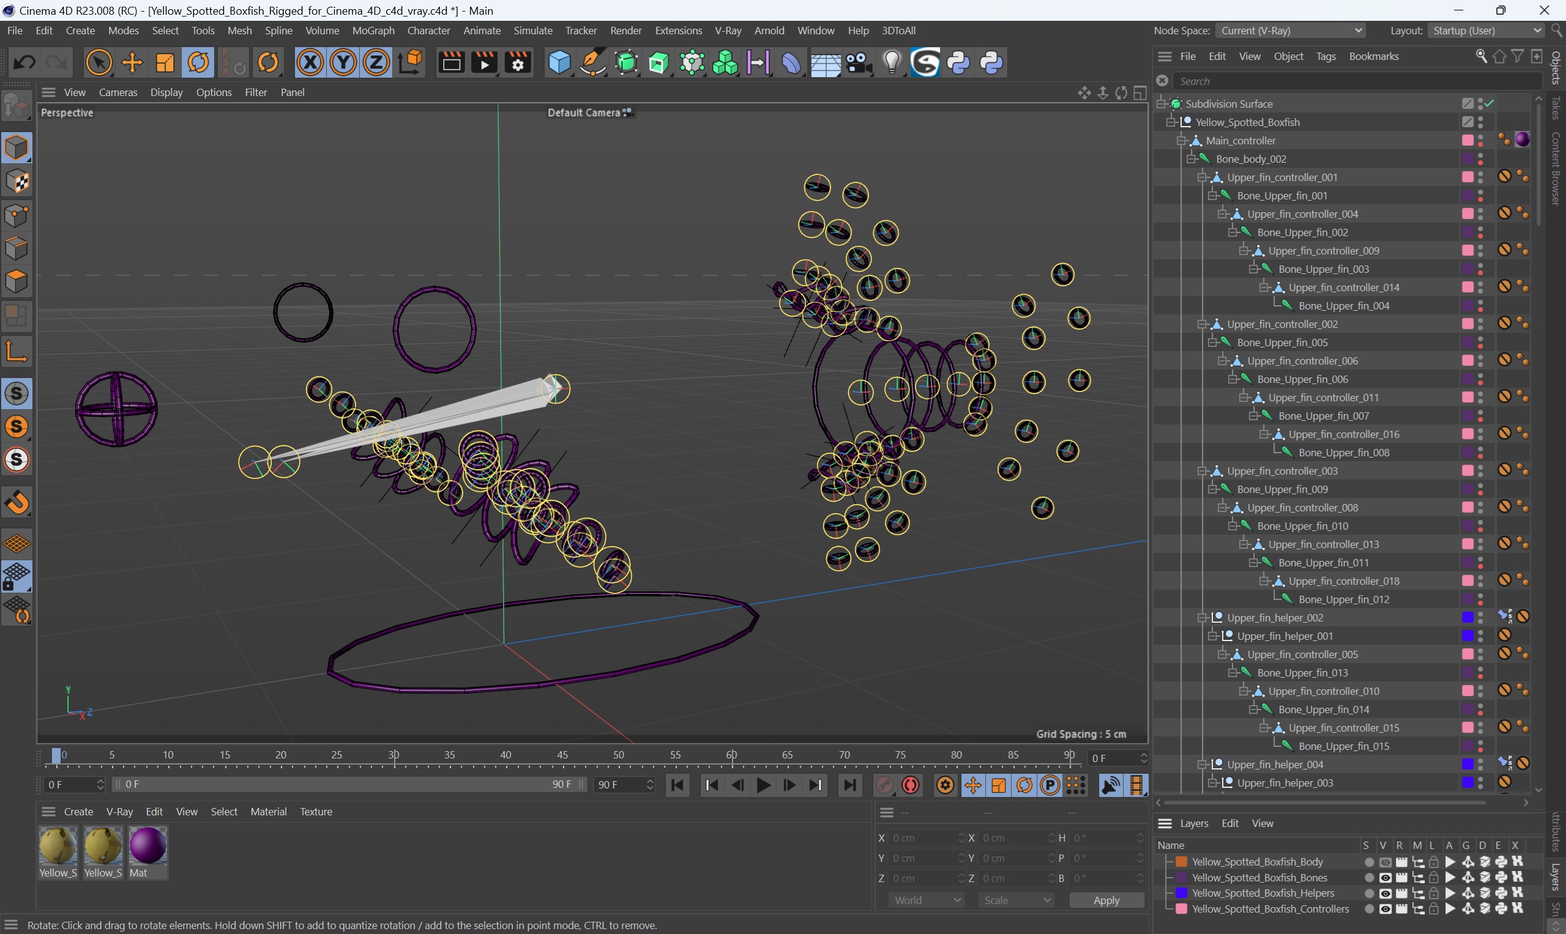Toggle Z axis lock
The width and height of the screenshot is (1566, 934).
tap(376, 62)
